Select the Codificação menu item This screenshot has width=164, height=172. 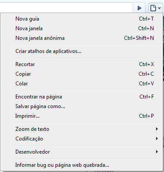[88, 139]
